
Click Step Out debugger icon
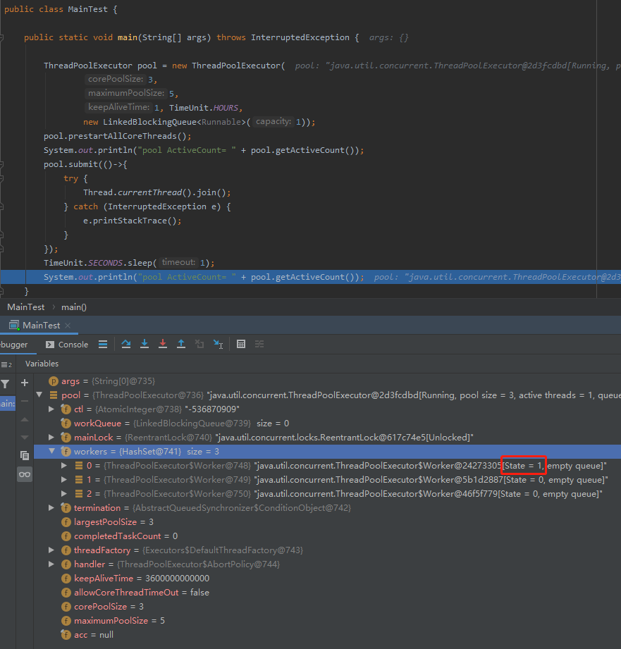(x=181, y=344)
